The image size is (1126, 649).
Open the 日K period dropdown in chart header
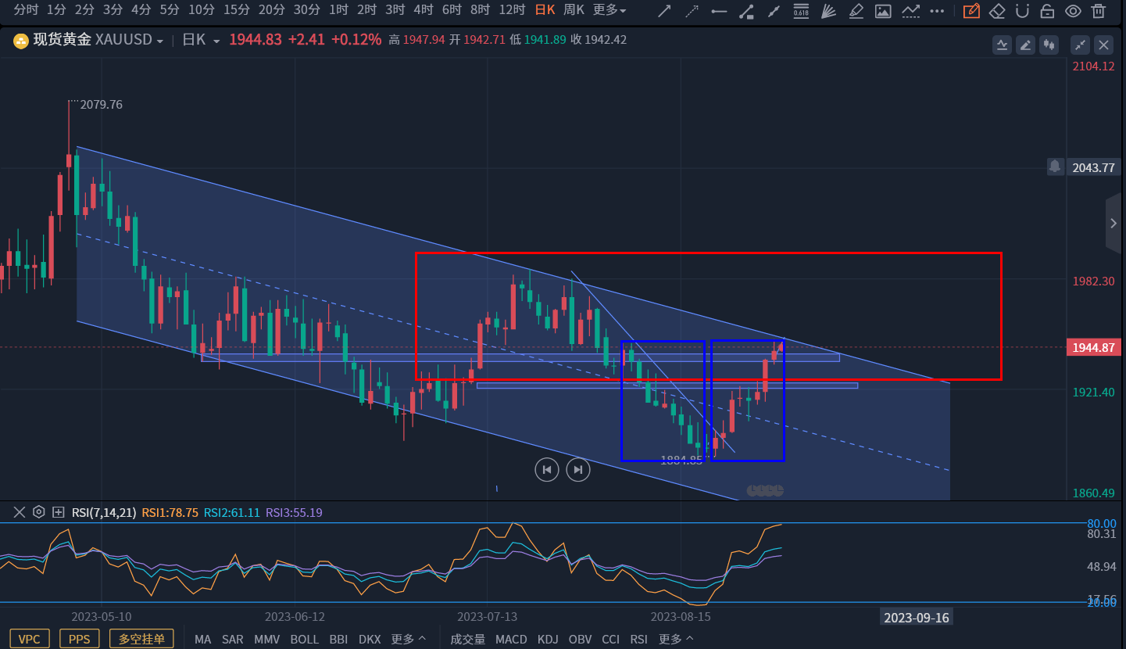click(x=201, y=40)
